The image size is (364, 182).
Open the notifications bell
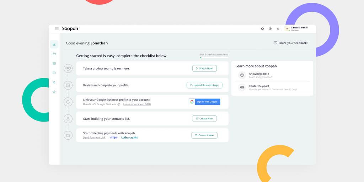point(278,29)
